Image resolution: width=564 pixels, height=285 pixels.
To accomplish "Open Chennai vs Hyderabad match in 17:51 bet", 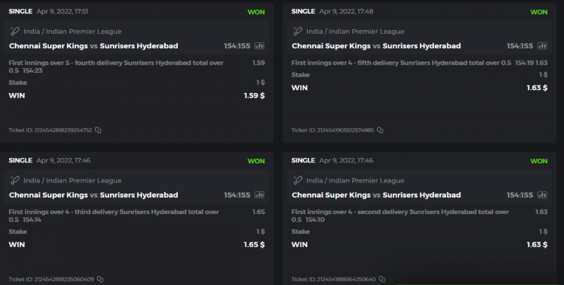I will click(94, 46).
